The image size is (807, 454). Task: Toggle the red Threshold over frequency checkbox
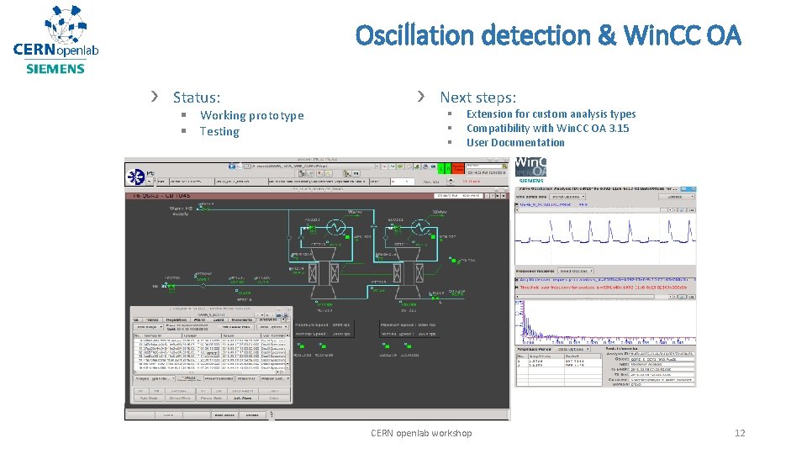[517, 288]
